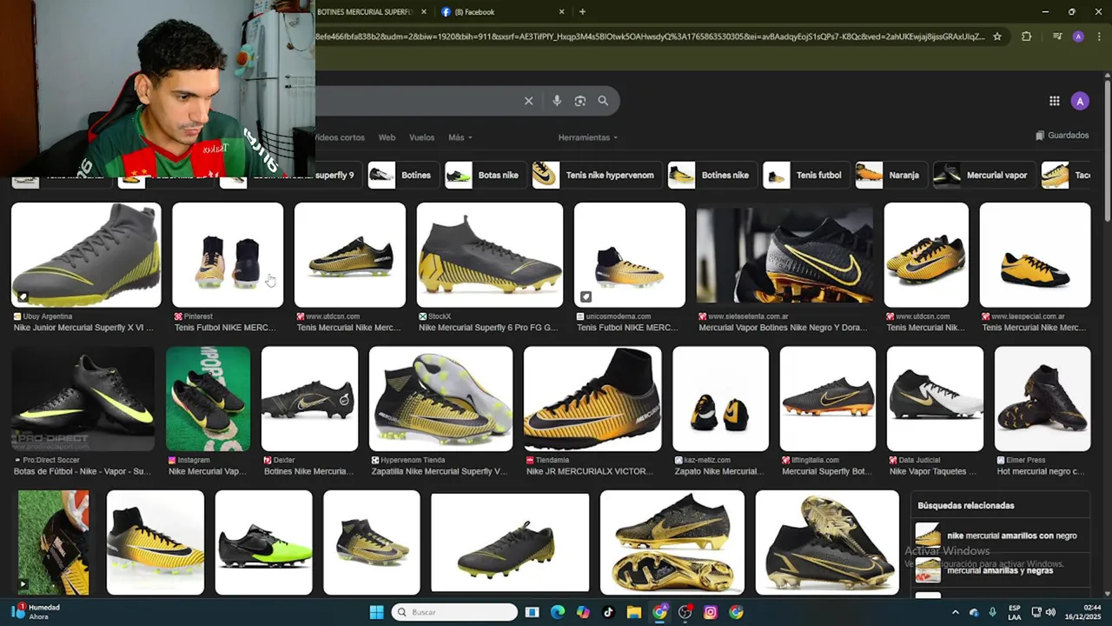Open the Humedad weather widget
Screen dimensions: 1112x626
(x=35, y=612)
